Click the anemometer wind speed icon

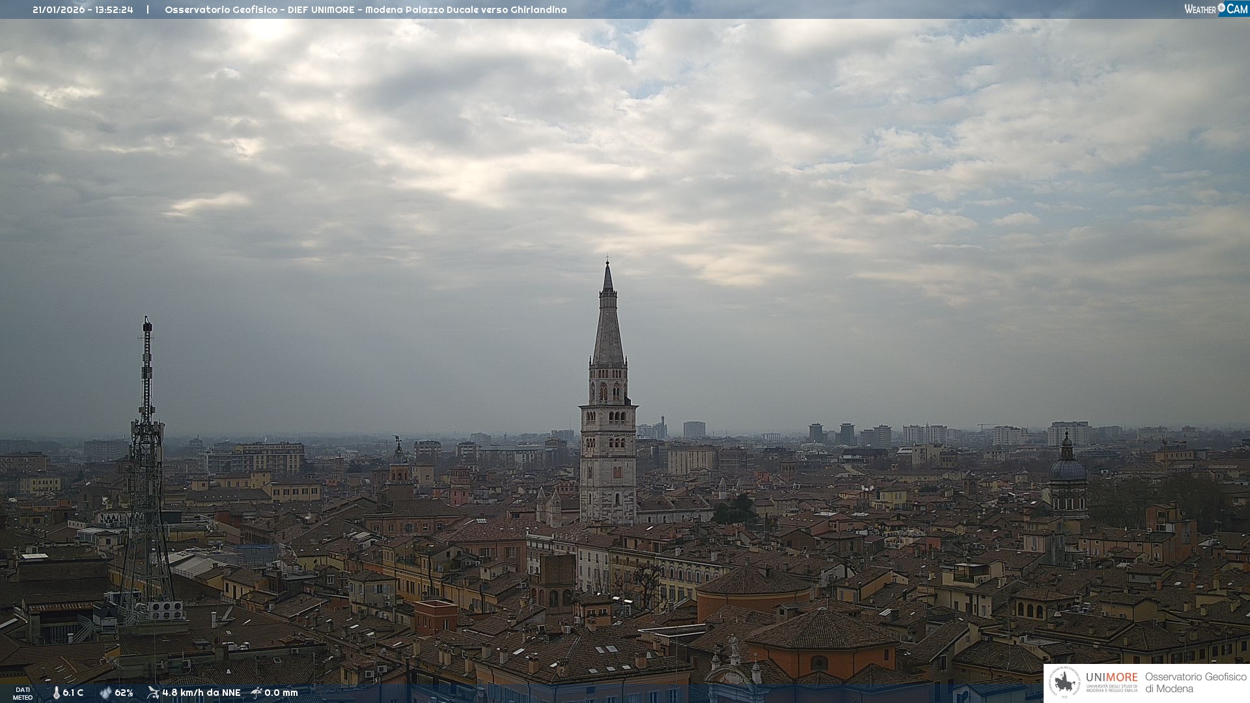tap(153, 693)
